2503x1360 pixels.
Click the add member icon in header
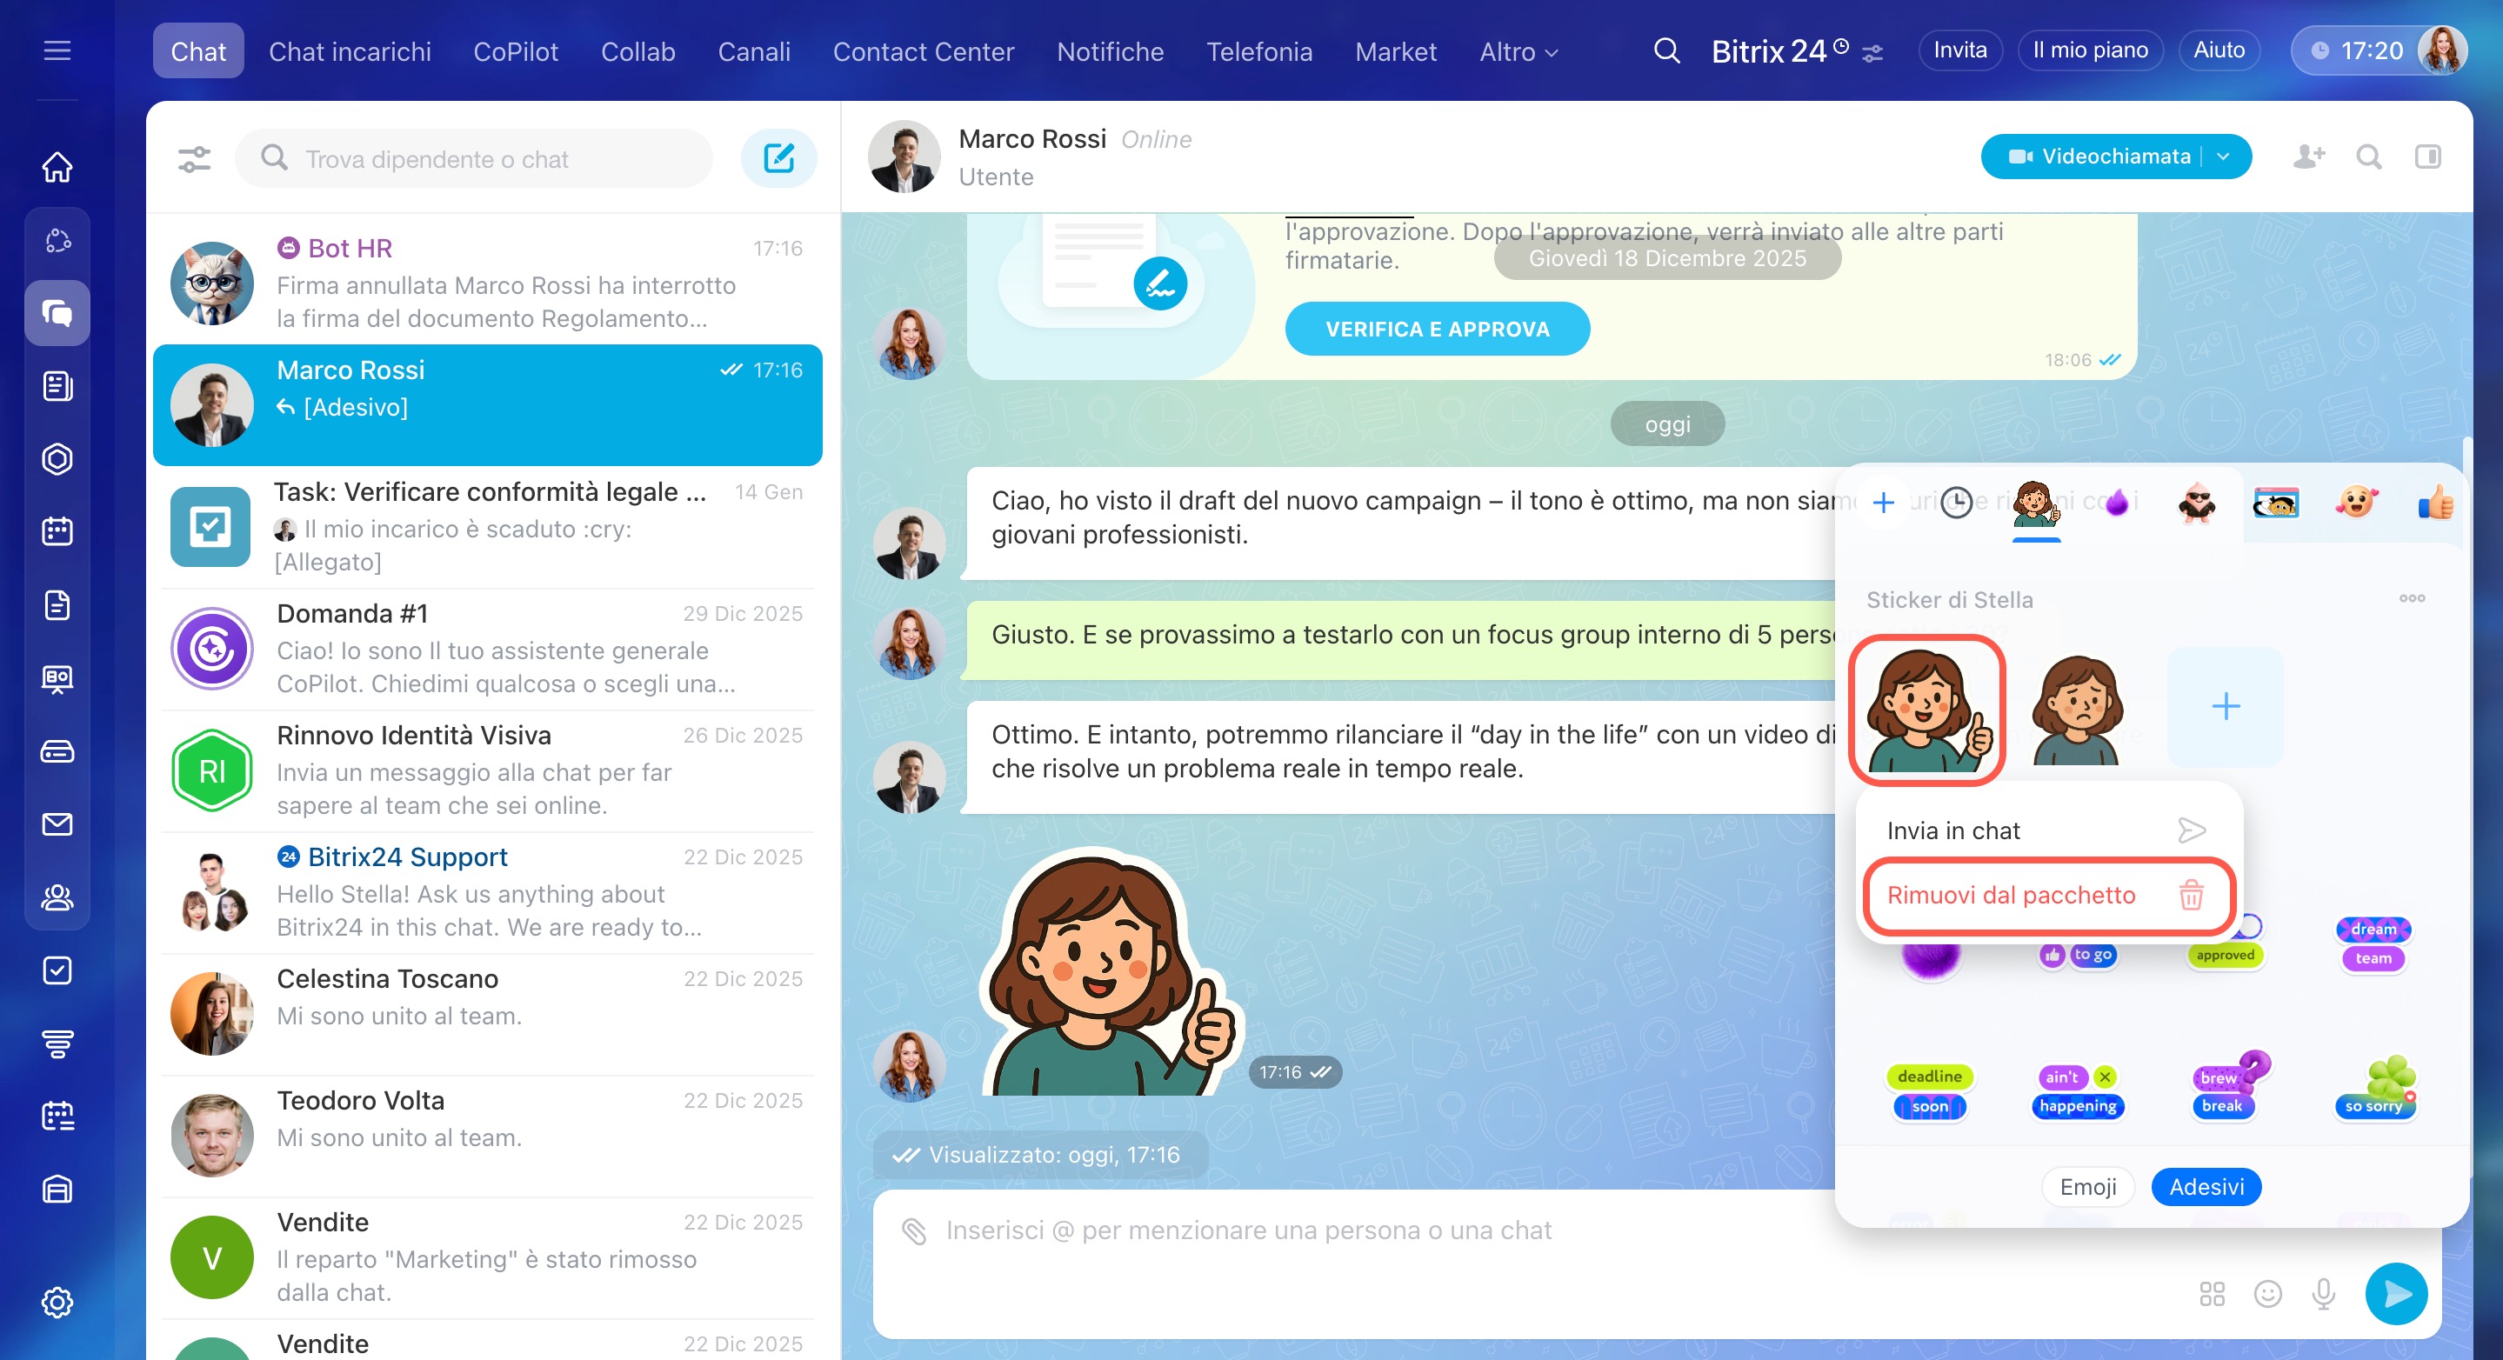point(2309,157)
